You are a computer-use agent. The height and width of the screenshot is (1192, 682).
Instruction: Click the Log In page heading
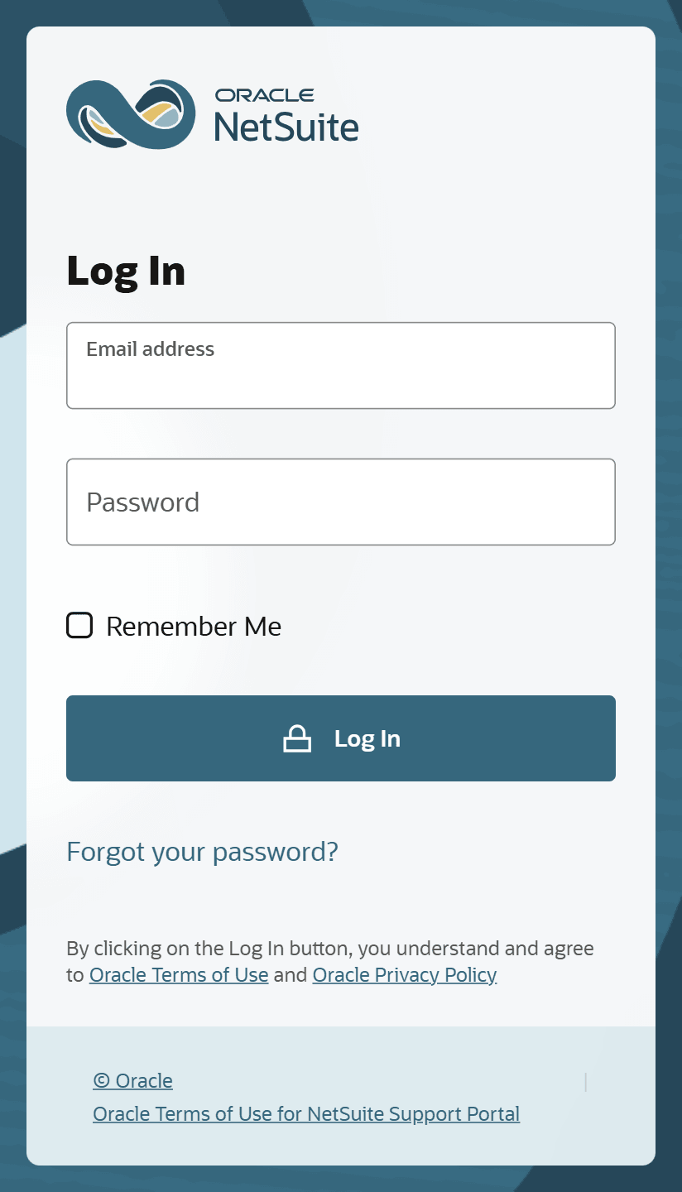click(x=126, y=271)
